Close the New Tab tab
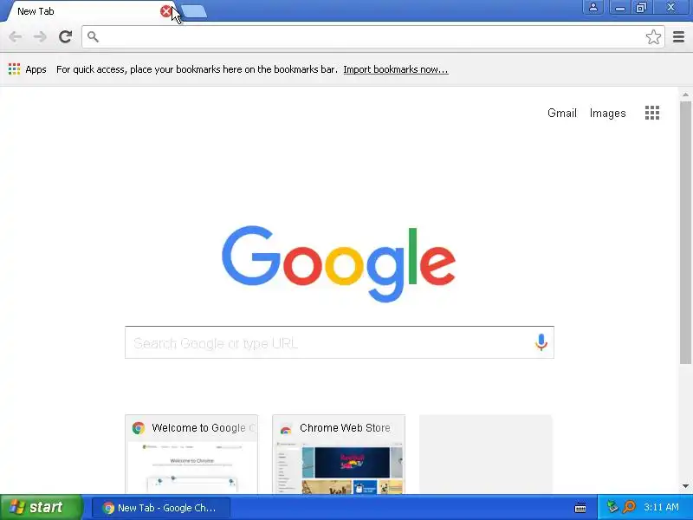Image resolution: width=693 pixels, height=520 pixels. tap(166, 11)
